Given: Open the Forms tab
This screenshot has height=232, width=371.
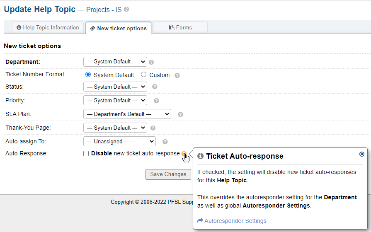Looking at the screenshot, I should (x=180, y=28).
